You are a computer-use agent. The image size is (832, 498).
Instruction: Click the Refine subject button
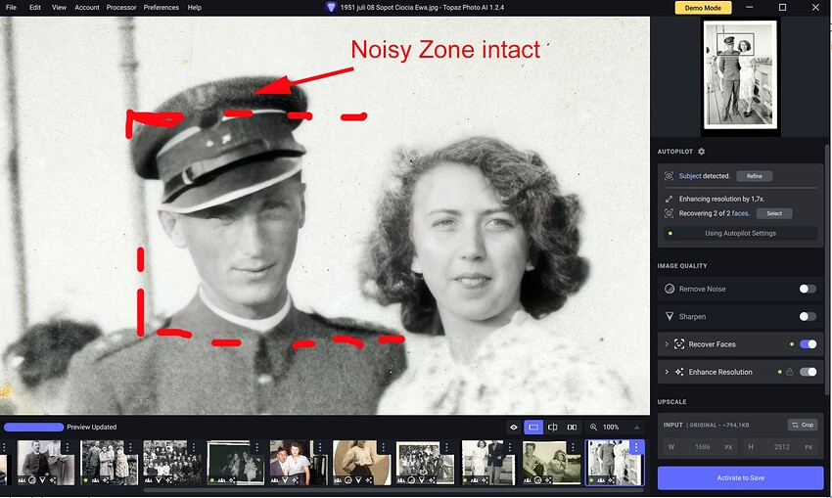pos(754,176)
